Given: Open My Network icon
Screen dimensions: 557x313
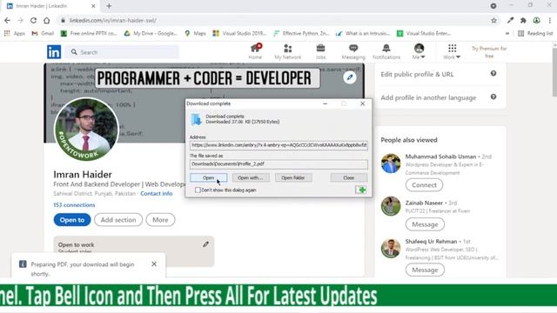Looking at the screenshot, I should (288, 51).
